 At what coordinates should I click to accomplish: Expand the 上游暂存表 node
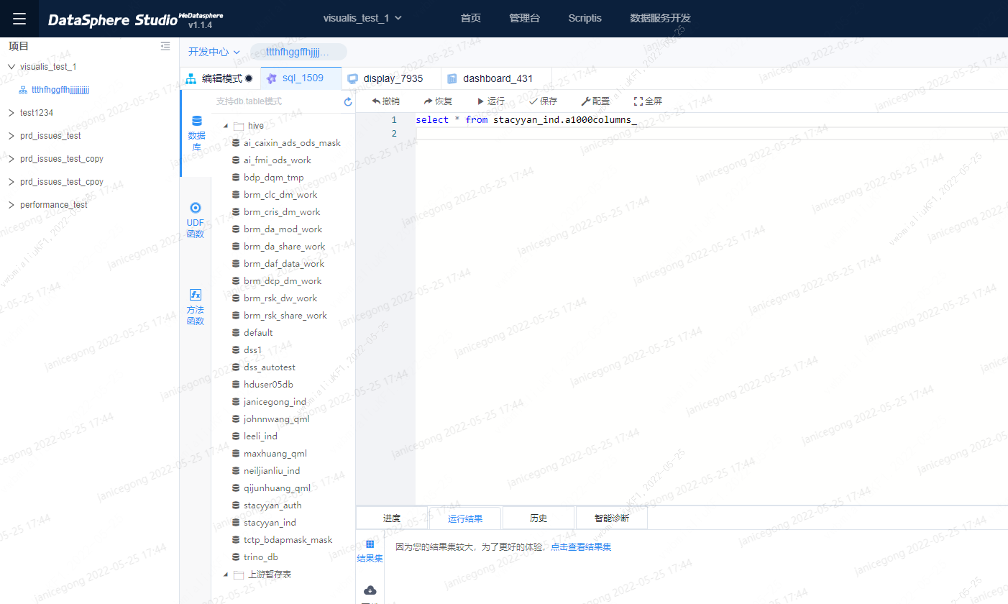pyautogui.click(x=225, y=575)
